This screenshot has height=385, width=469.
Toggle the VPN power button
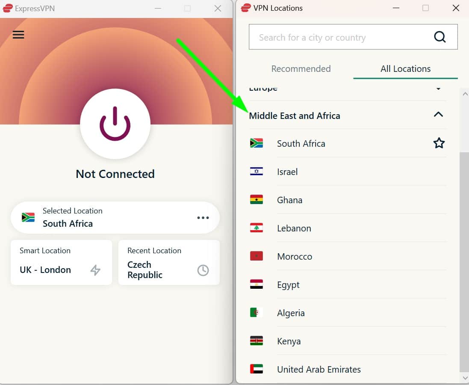coord(115,123)
